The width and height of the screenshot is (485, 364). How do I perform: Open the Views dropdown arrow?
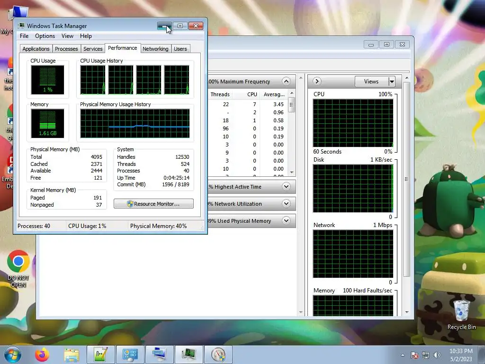[x=392, y=82]
